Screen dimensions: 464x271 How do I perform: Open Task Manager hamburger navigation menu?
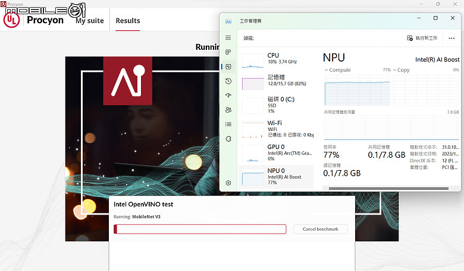tap(228, 38)
